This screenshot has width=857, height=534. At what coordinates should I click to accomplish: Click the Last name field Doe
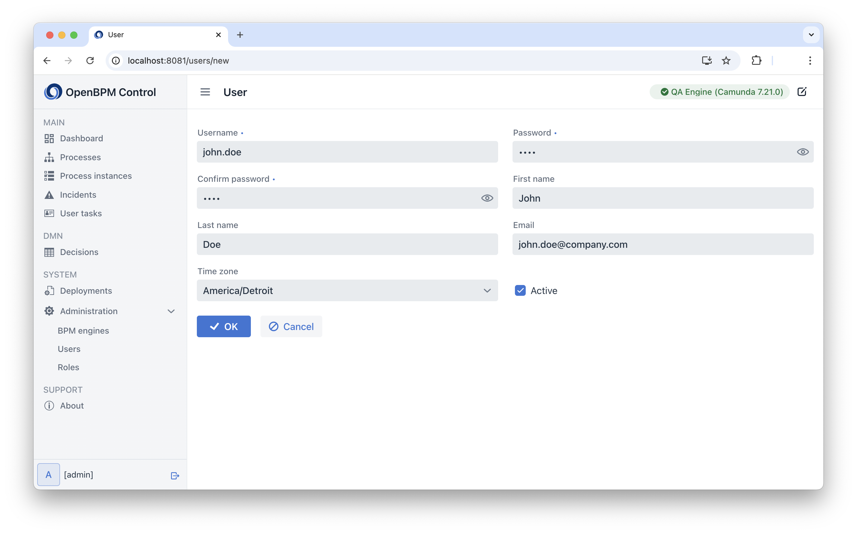point(347,244)
